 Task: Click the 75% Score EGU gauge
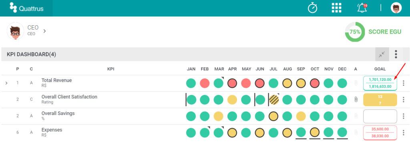(x=355, y=32)
